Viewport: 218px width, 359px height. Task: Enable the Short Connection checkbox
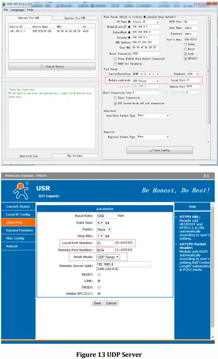coord(115,98)
